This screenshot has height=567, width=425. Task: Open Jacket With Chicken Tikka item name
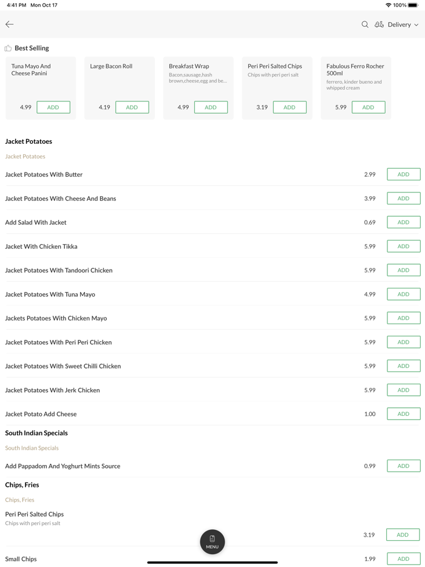coord(41,246)
